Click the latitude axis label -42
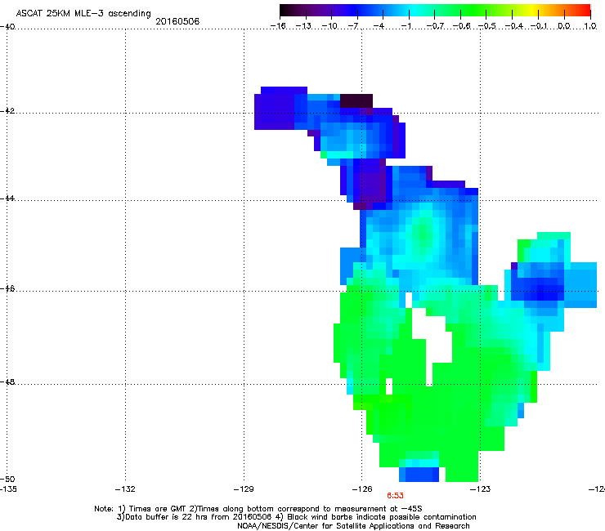605x531 pixels. tap(7, 111)
